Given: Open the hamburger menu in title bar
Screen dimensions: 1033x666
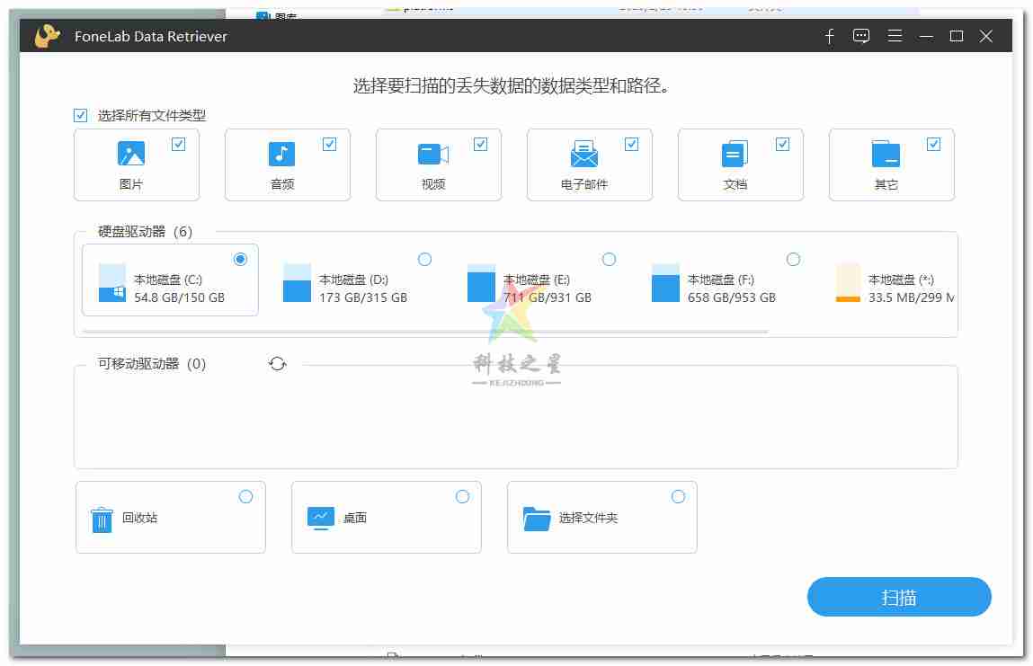Looking at the screenshot, I should (895, 37).
